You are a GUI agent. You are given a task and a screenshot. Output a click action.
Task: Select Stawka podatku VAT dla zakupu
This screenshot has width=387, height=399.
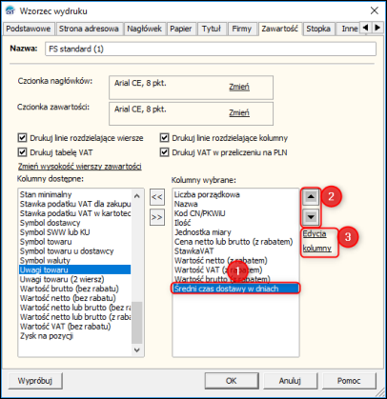point(74,204)
